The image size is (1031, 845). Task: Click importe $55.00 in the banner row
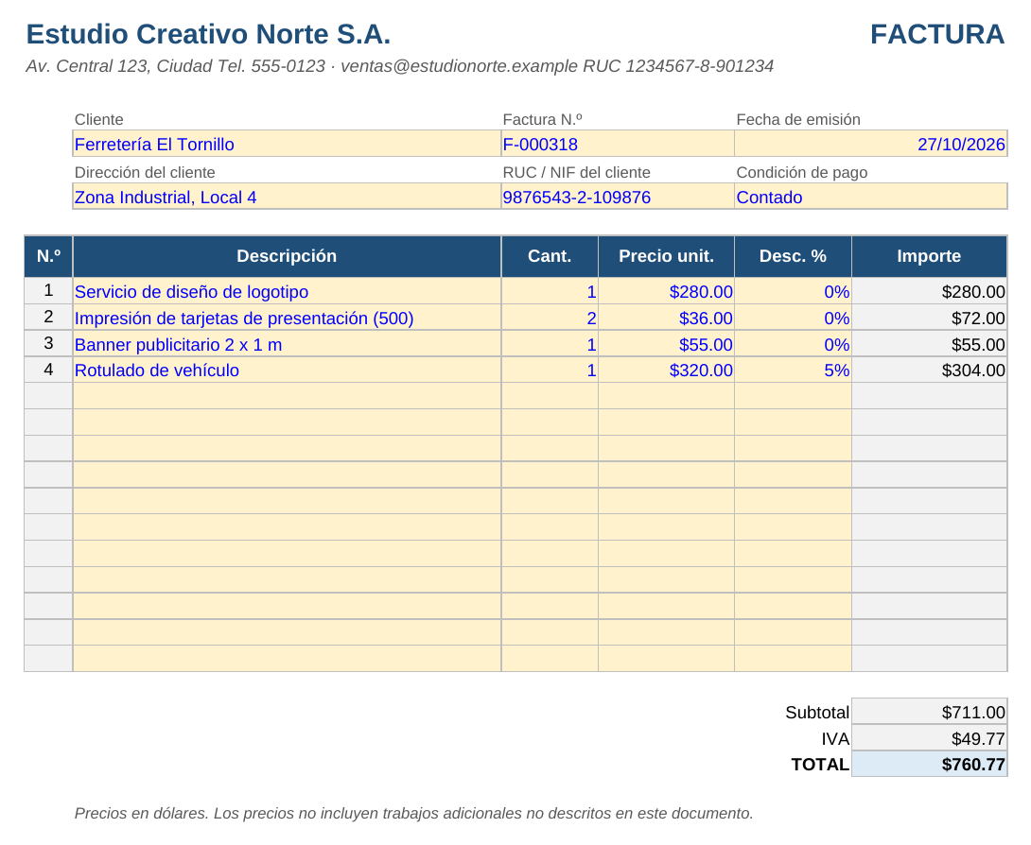click(929, 344)
